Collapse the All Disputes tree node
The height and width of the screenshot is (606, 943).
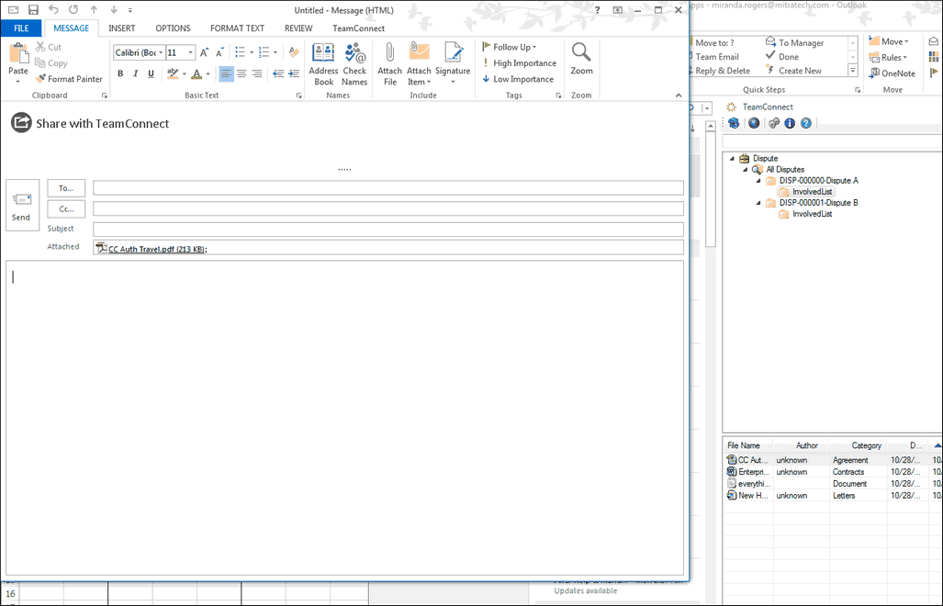[x=746, y=170]
